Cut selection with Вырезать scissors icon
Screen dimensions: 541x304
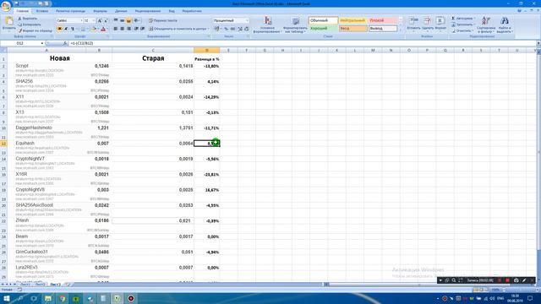(x=27, y=19)
